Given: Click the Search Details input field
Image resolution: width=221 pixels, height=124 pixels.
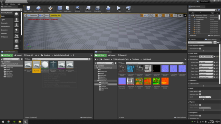Looking at the screenshot, I should [200, 42].
